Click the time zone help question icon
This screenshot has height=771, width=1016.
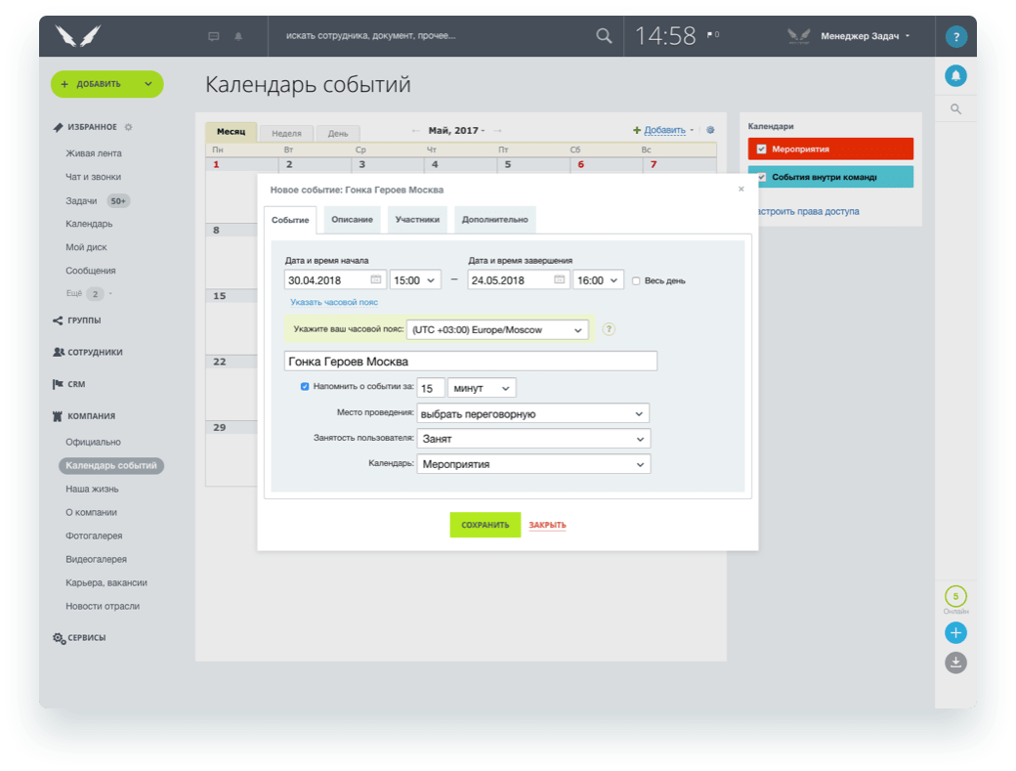pos(609,329)
